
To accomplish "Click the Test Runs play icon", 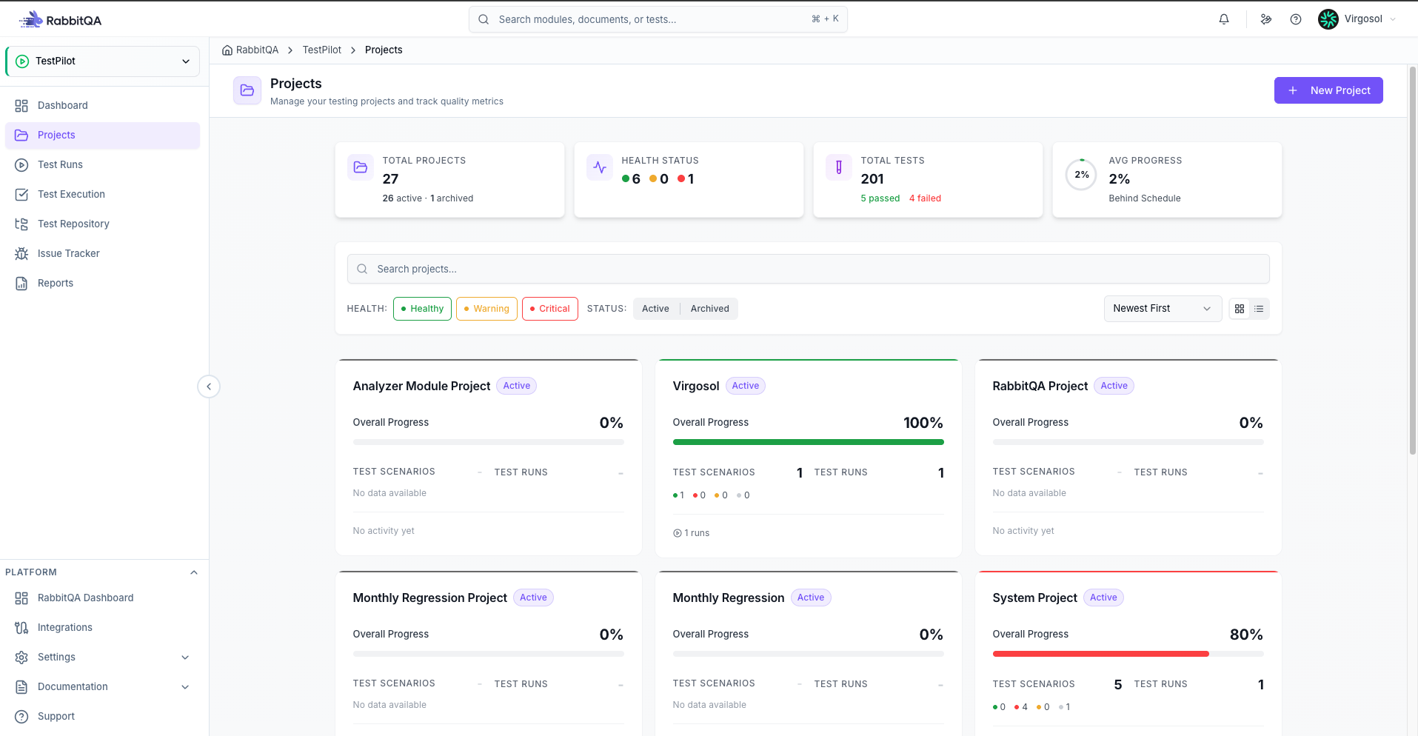I will coord(21,164).
